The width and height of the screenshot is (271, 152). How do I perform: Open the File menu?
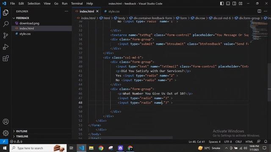[12, 3]
